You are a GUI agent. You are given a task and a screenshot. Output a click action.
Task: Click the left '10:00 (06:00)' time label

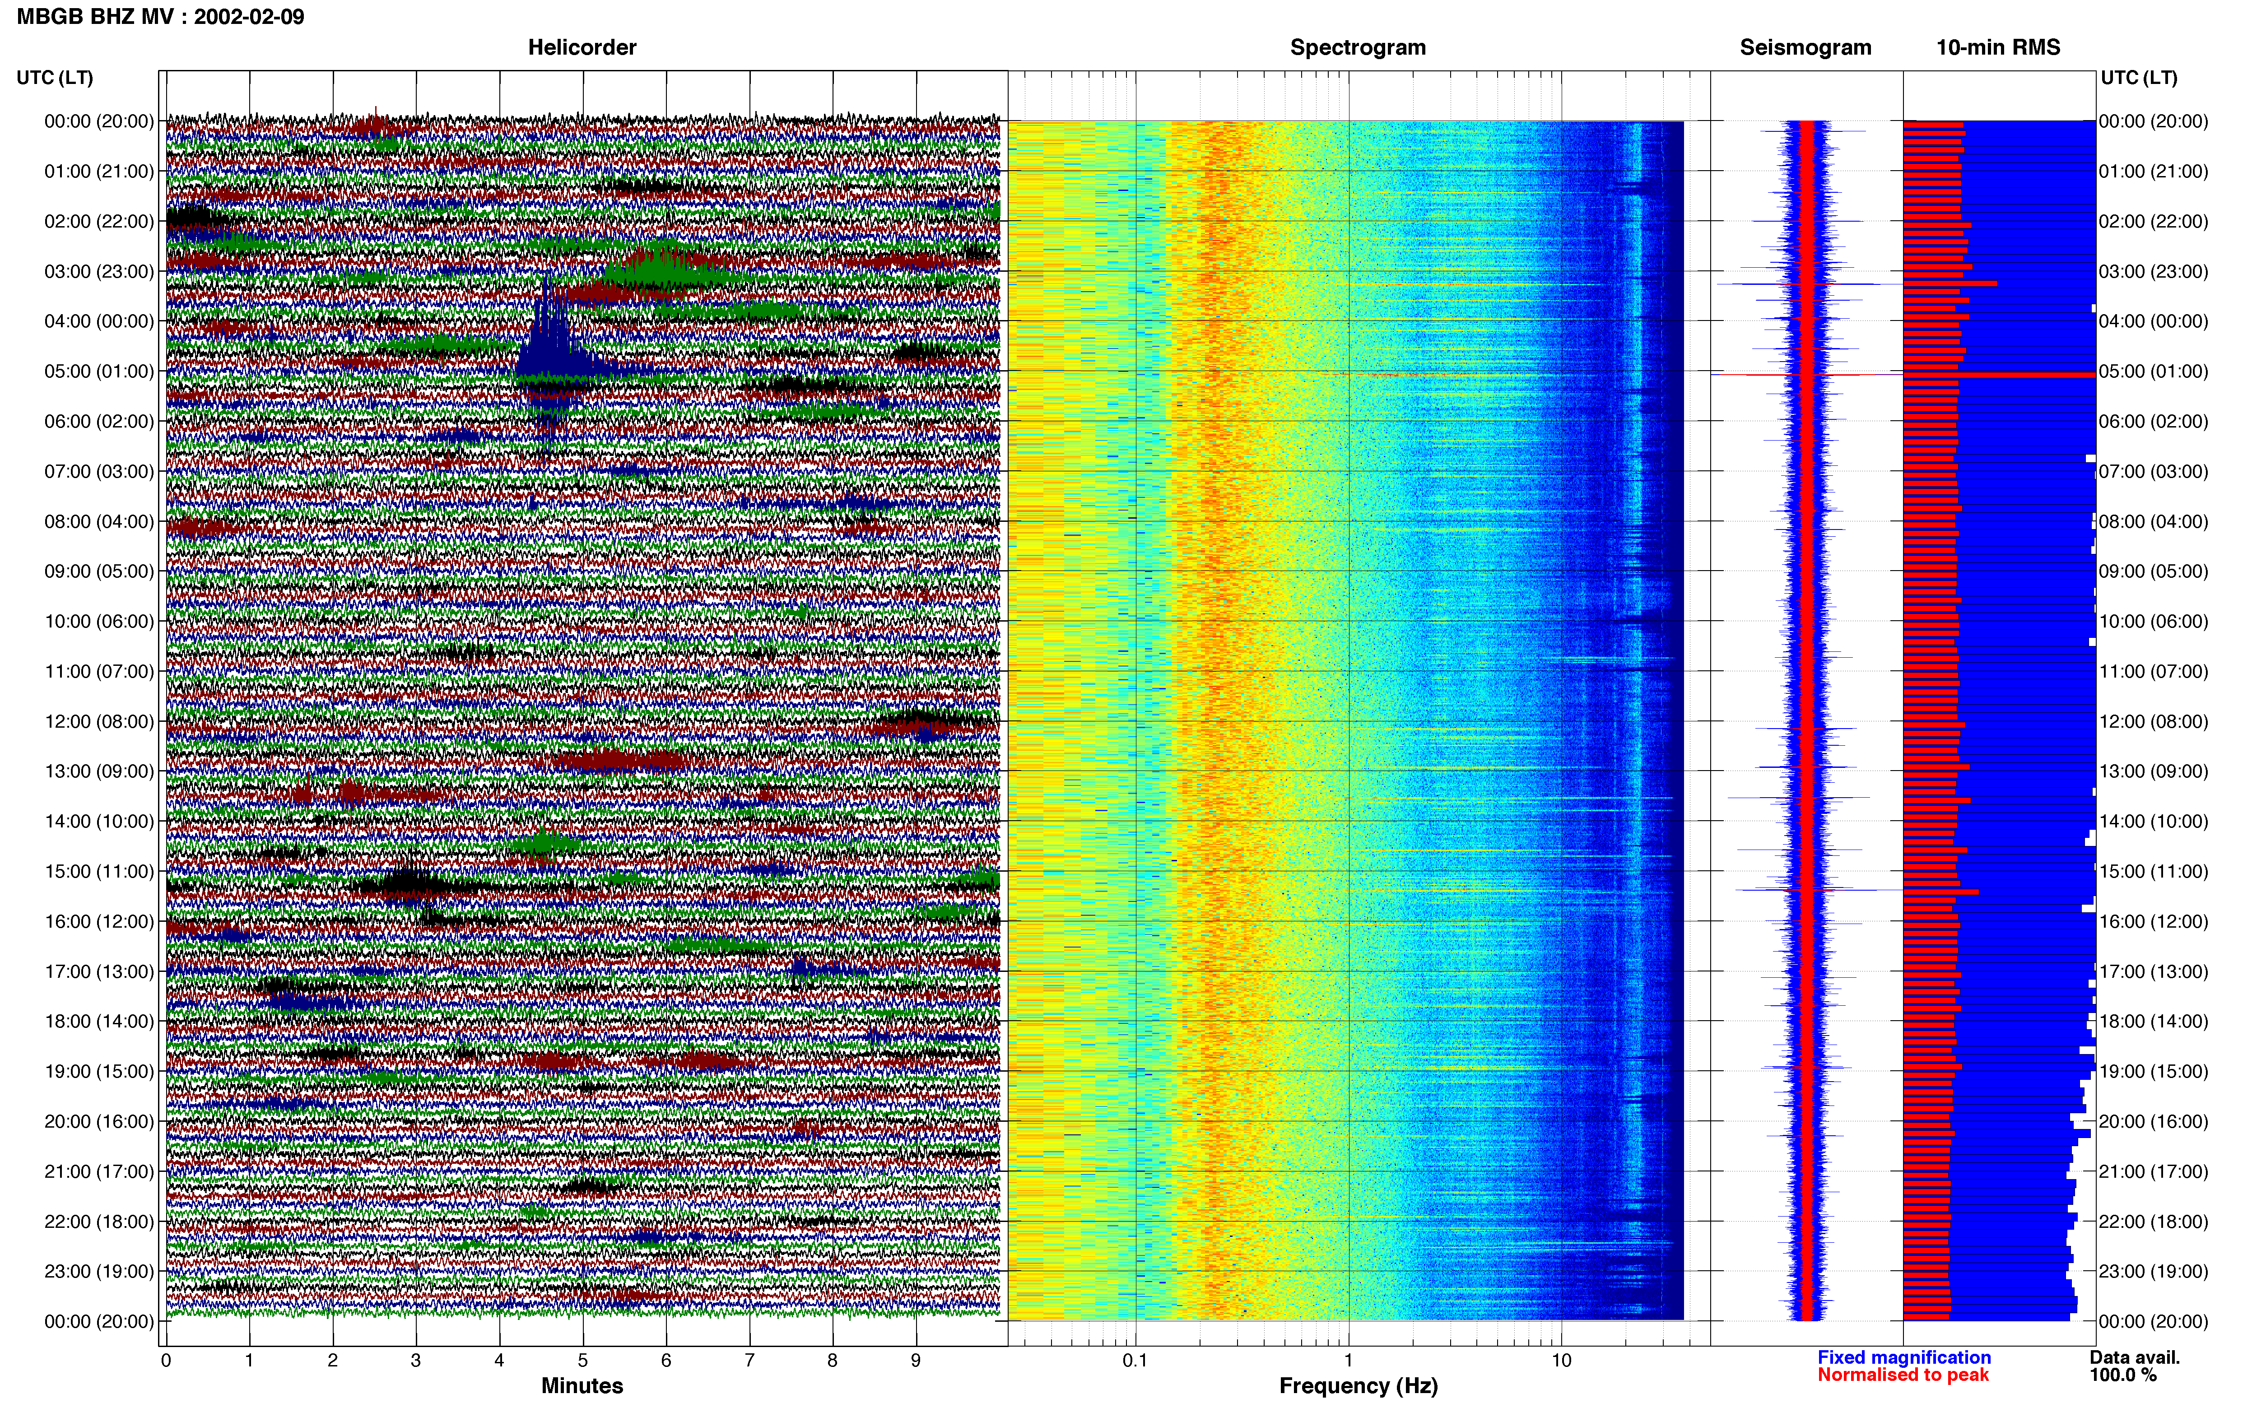pos(99,621)
